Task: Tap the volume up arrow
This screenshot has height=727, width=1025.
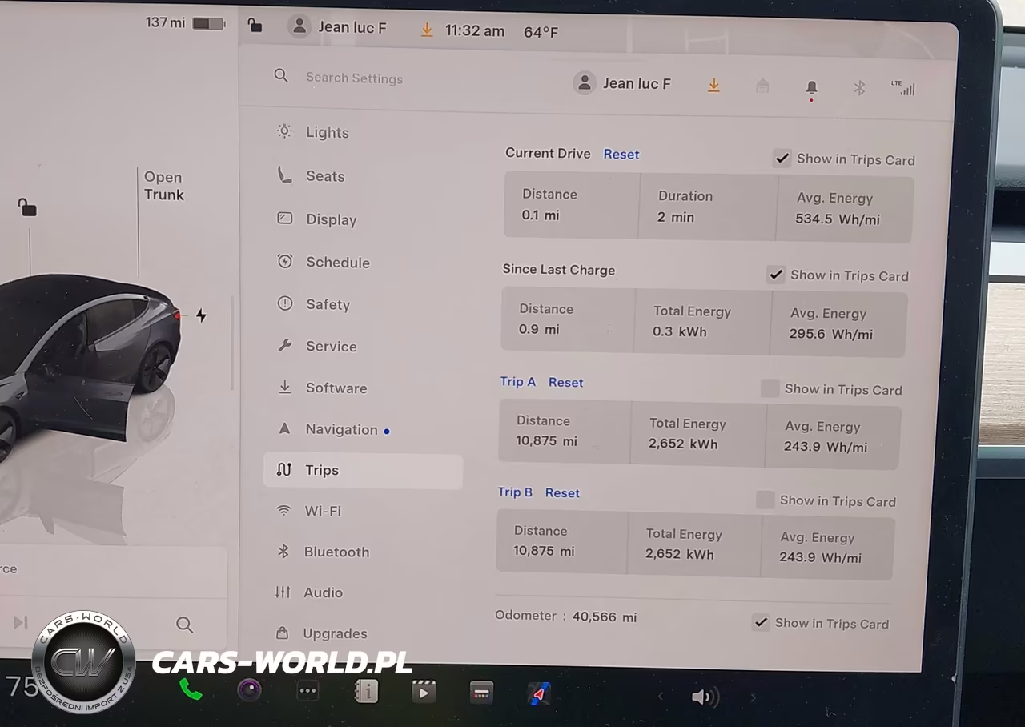Action: 753,698
